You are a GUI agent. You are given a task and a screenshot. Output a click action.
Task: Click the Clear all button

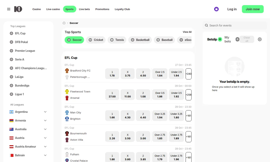click(247, 39)
